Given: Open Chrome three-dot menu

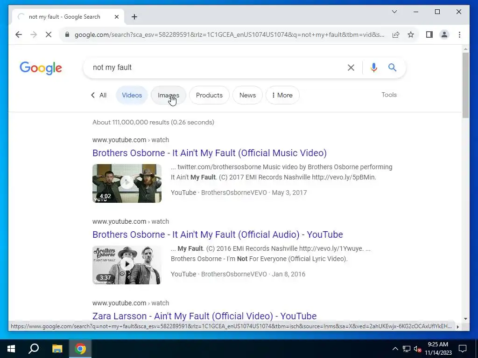Looking at the screenshot, I should coord(459,34).
